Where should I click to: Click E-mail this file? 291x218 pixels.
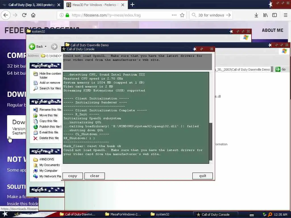tap(46, 132)
